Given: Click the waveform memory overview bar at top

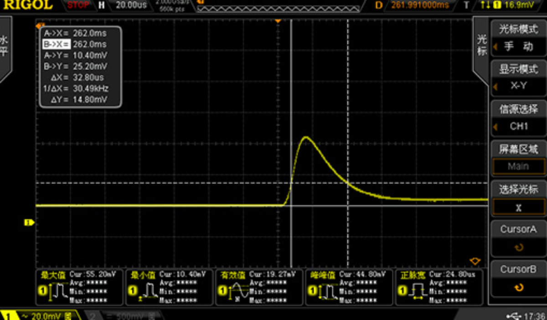Looking at the screenshot, I should click(x=279, y=5).
